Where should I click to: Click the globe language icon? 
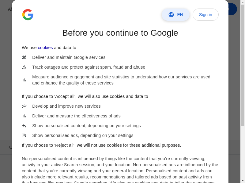tap(171, 15)
